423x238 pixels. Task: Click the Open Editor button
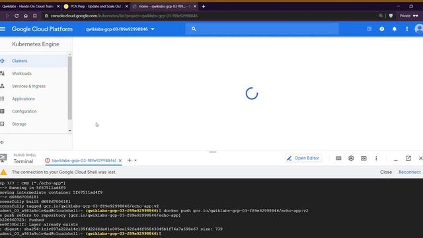pyautogui.click(x=303, y=158)
